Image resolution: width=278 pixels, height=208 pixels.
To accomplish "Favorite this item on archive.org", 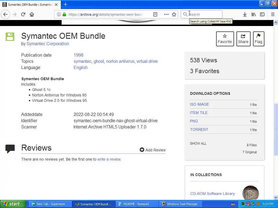I will point(225,39).
